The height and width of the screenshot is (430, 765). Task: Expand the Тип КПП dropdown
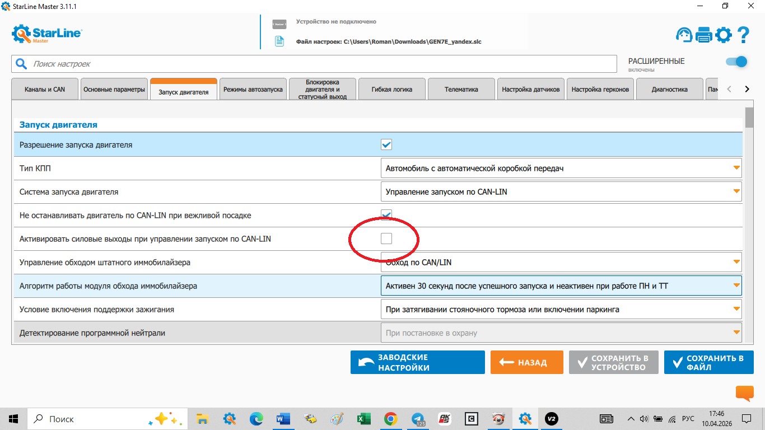tap(561, 169)
